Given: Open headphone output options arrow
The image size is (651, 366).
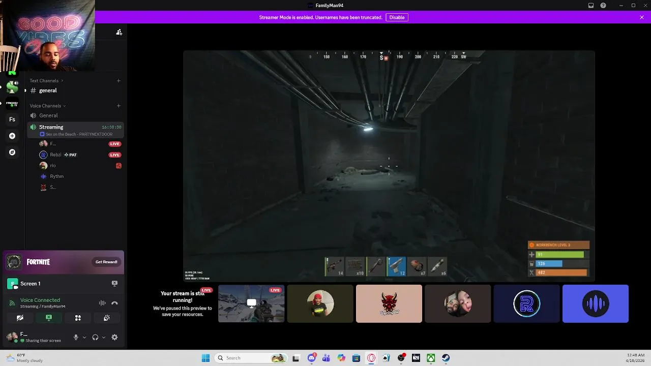Looking at the screenshot, I should coord(103,337).
